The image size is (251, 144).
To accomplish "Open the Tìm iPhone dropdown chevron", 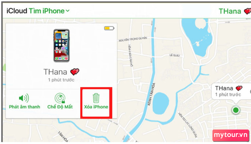I will [x=68, y=11].
